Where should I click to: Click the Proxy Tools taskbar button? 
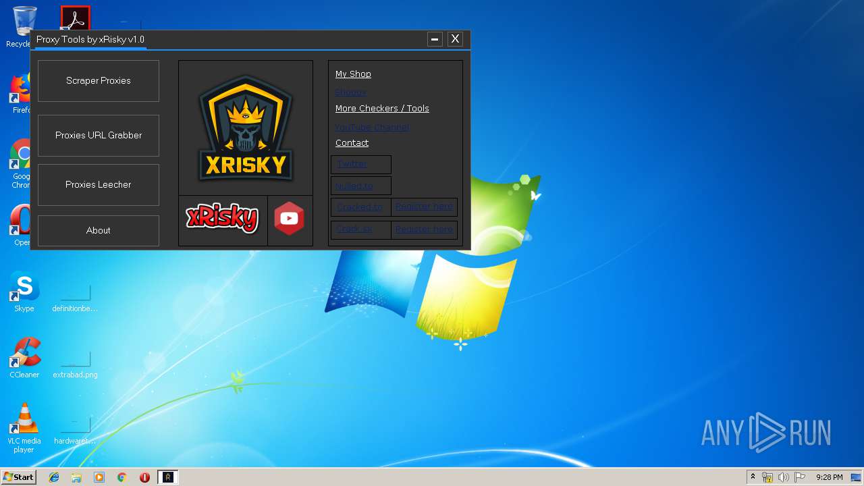click(x=168, y=477)
